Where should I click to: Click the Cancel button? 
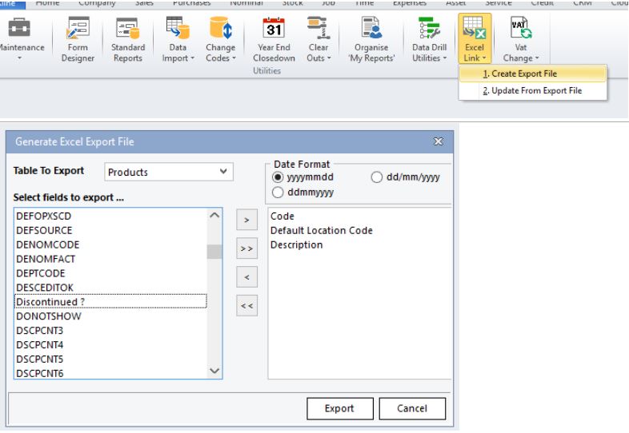click(x=412, y=408)
